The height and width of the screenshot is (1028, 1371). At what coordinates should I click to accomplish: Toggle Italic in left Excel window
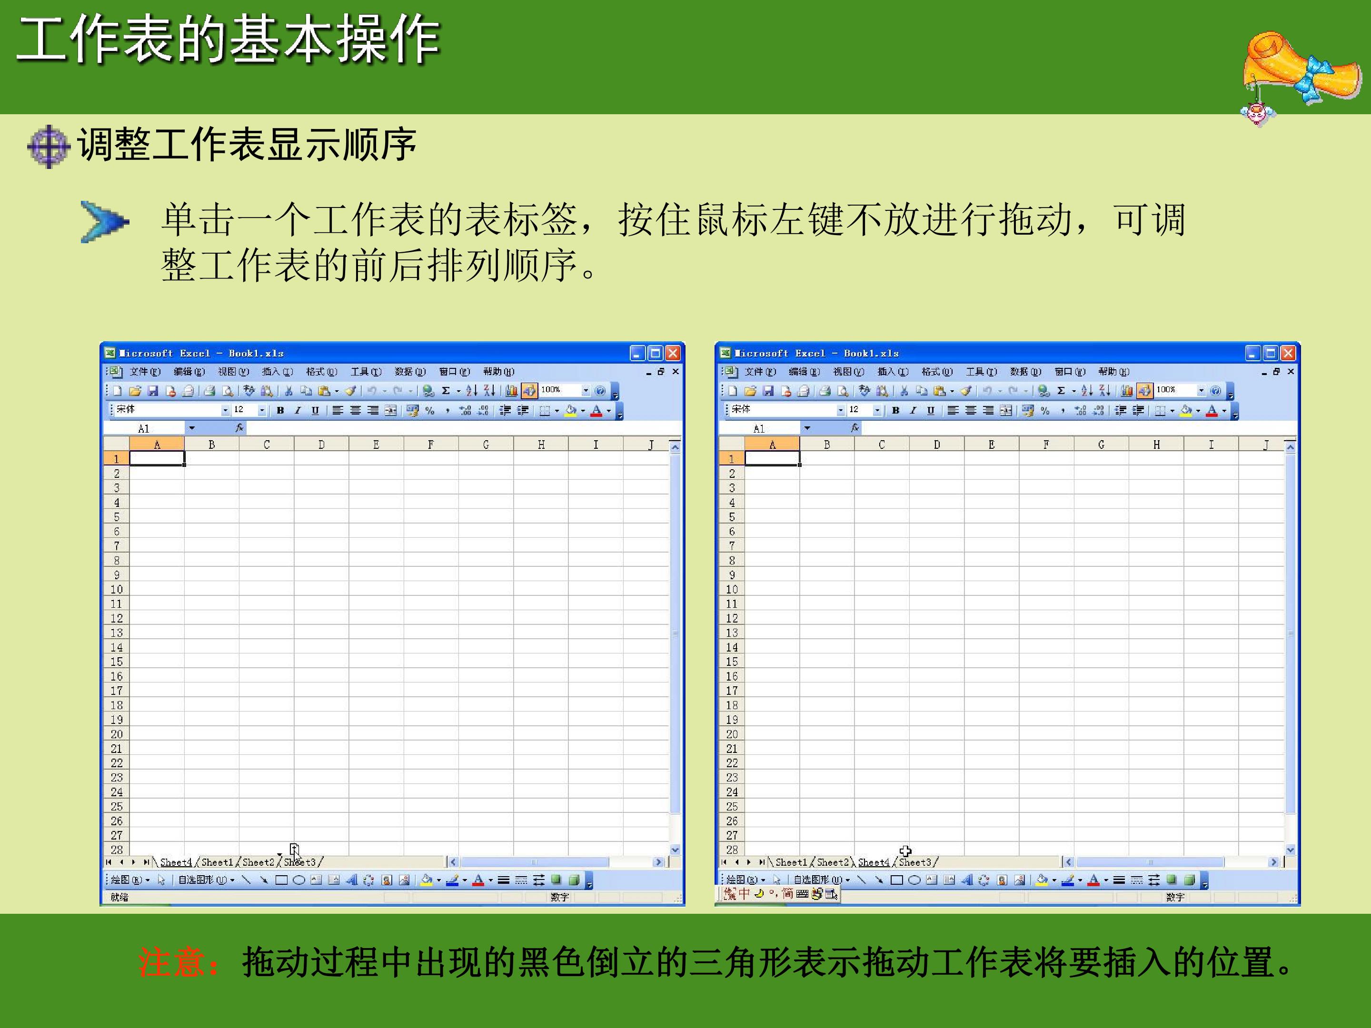[x=298, y=410]
